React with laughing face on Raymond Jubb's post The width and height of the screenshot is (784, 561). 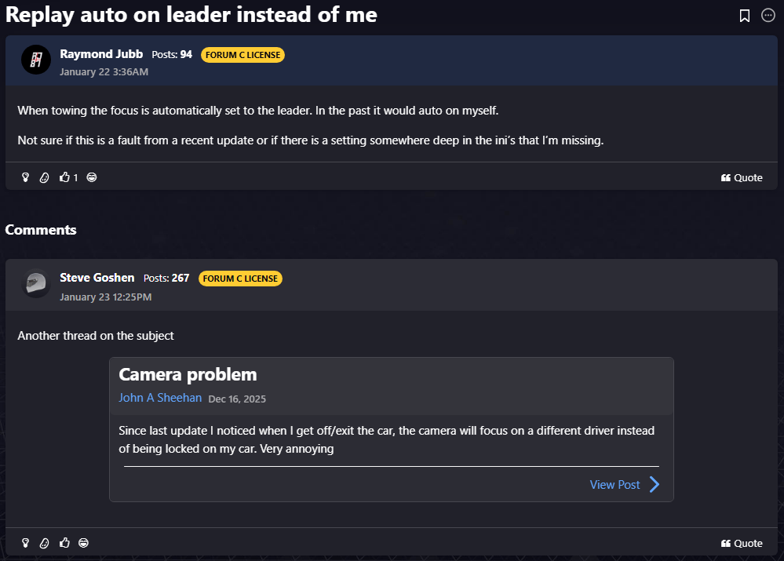tap(92, 177)
